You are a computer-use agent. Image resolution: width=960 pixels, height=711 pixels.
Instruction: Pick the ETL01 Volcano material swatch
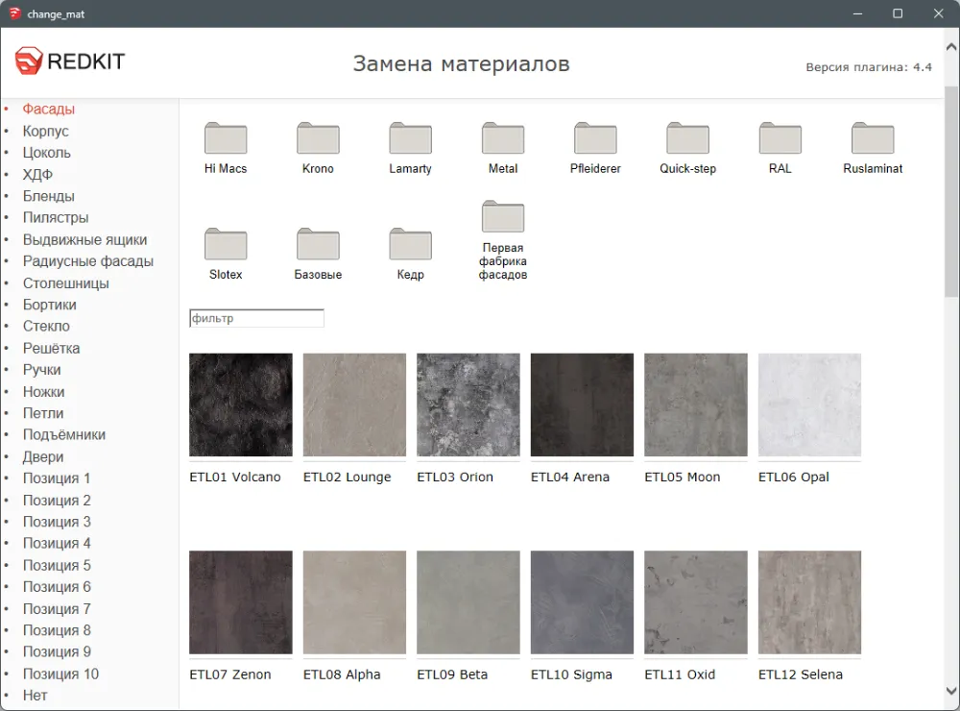(x=241, y=405)
